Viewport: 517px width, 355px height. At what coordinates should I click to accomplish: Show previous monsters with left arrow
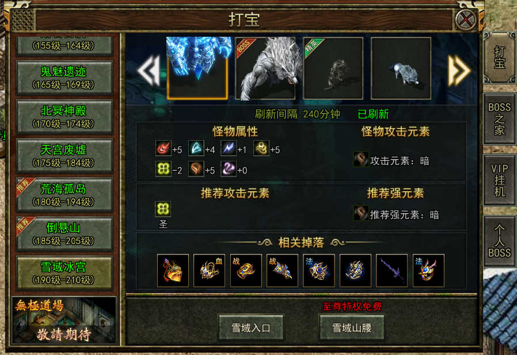pos(149,70)
